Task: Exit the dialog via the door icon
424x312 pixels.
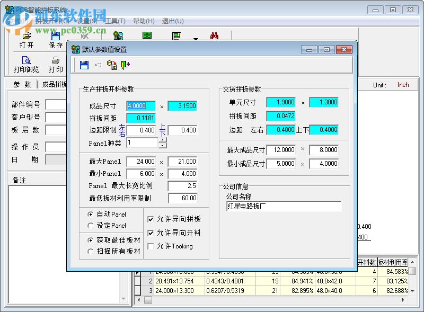Action: click(125, 65)
